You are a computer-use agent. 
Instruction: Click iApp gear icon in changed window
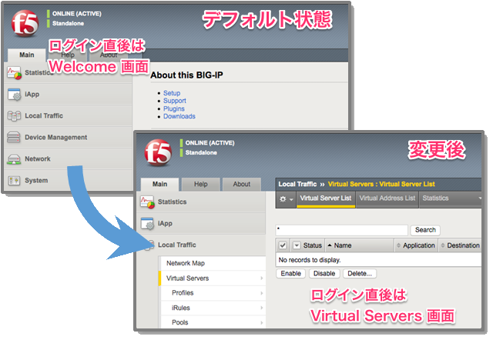click(147, 224)
